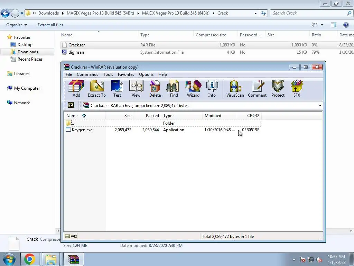Expand the breadcrumb overflow chevron
The image size is (354, 266).
[34, 13]
